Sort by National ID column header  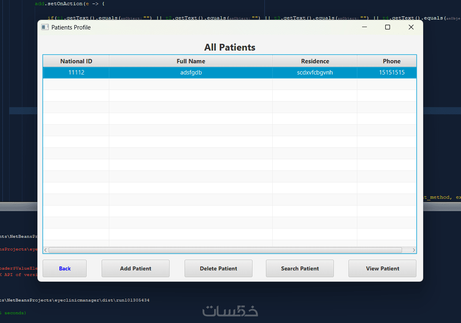tap(76, 61)
